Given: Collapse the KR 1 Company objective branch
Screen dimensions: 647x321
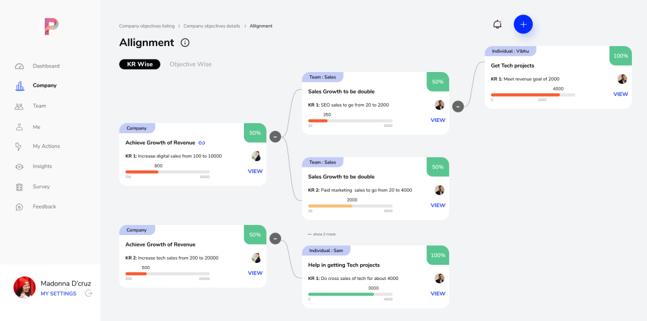Looking at the screenshot, I should [x=275, y=136].
